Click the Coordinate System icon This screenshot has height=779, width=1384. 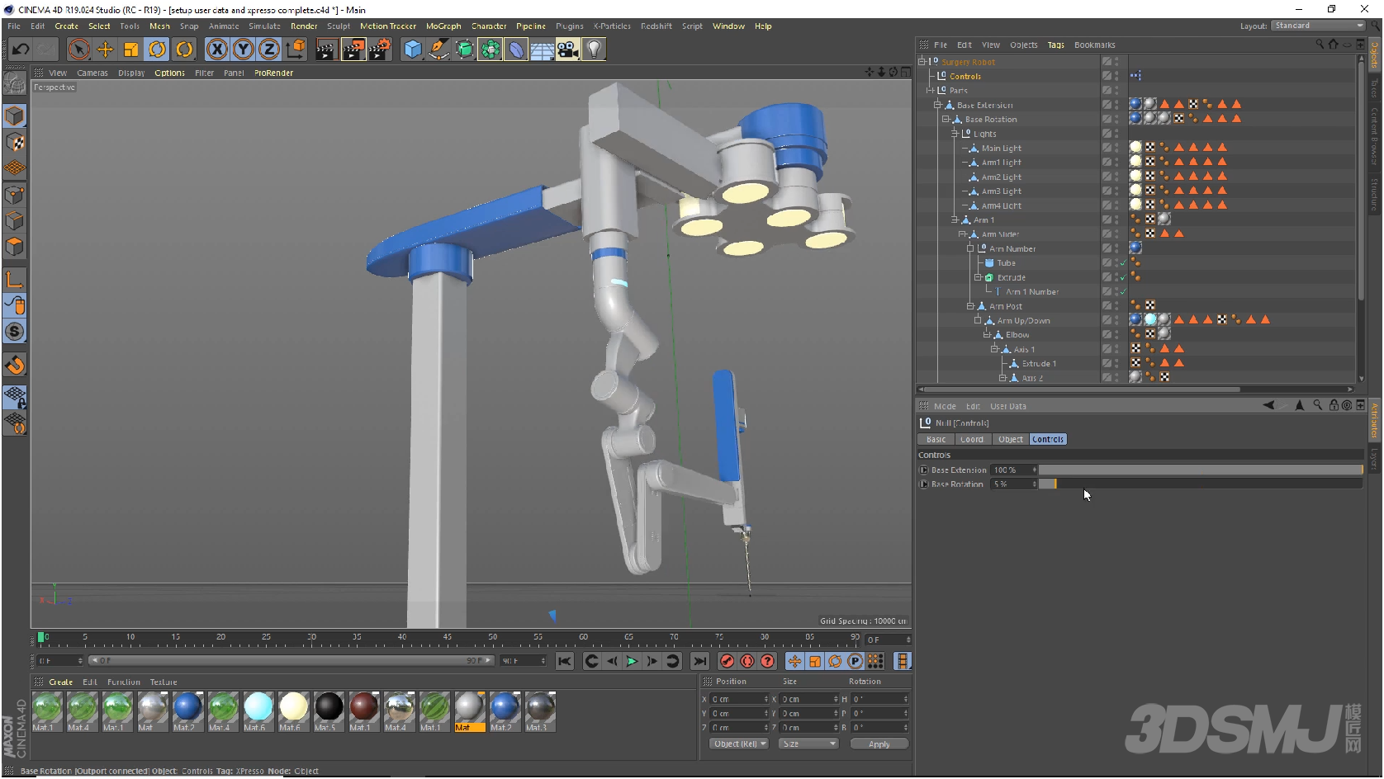click(296, 50)
